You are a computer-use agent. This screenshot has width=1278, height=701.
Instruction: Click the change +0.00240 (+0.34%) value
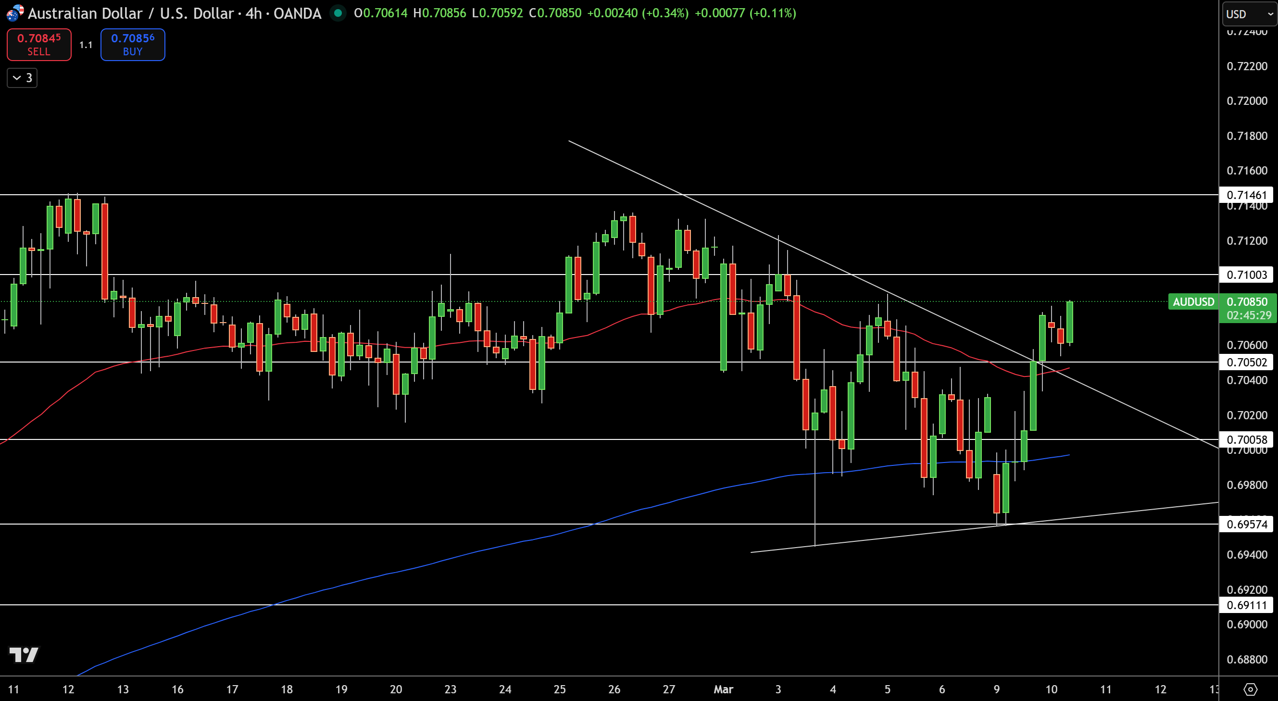(638, 13)
